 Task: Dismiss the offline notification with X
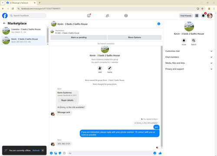[43, 150]
